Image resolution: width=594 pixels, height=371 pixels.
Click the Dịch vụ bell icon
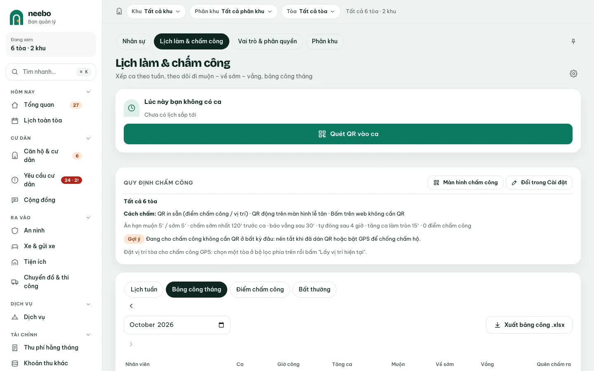(x=15, y=317)
